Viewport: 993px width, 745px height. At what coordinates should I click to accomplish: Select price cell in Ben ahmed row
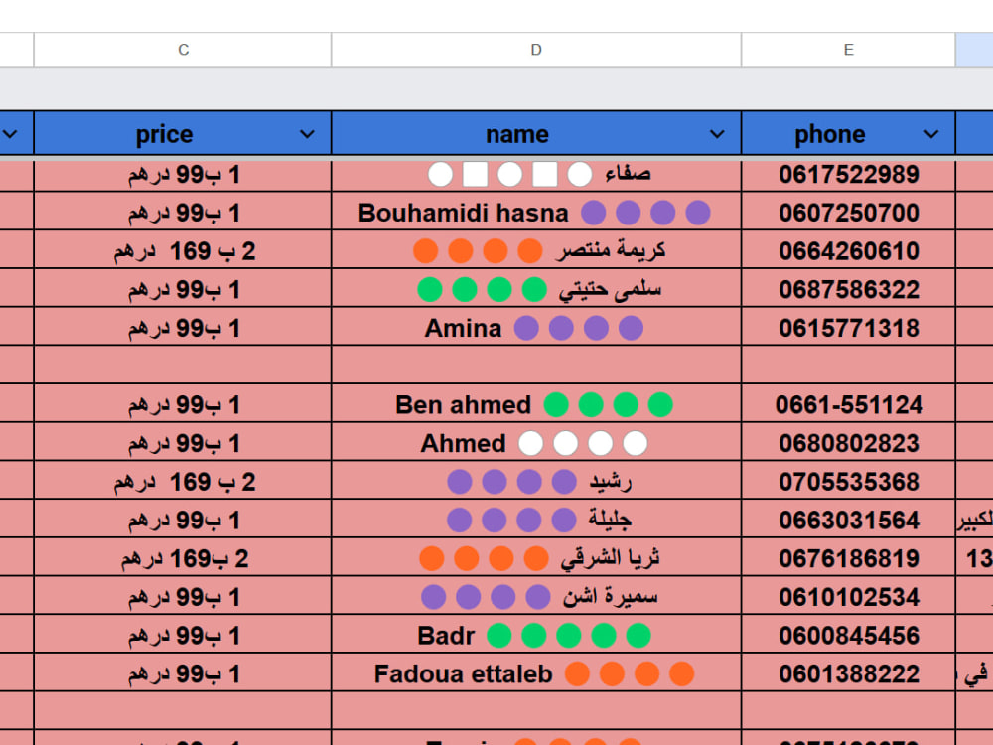[x=183, y=404]
